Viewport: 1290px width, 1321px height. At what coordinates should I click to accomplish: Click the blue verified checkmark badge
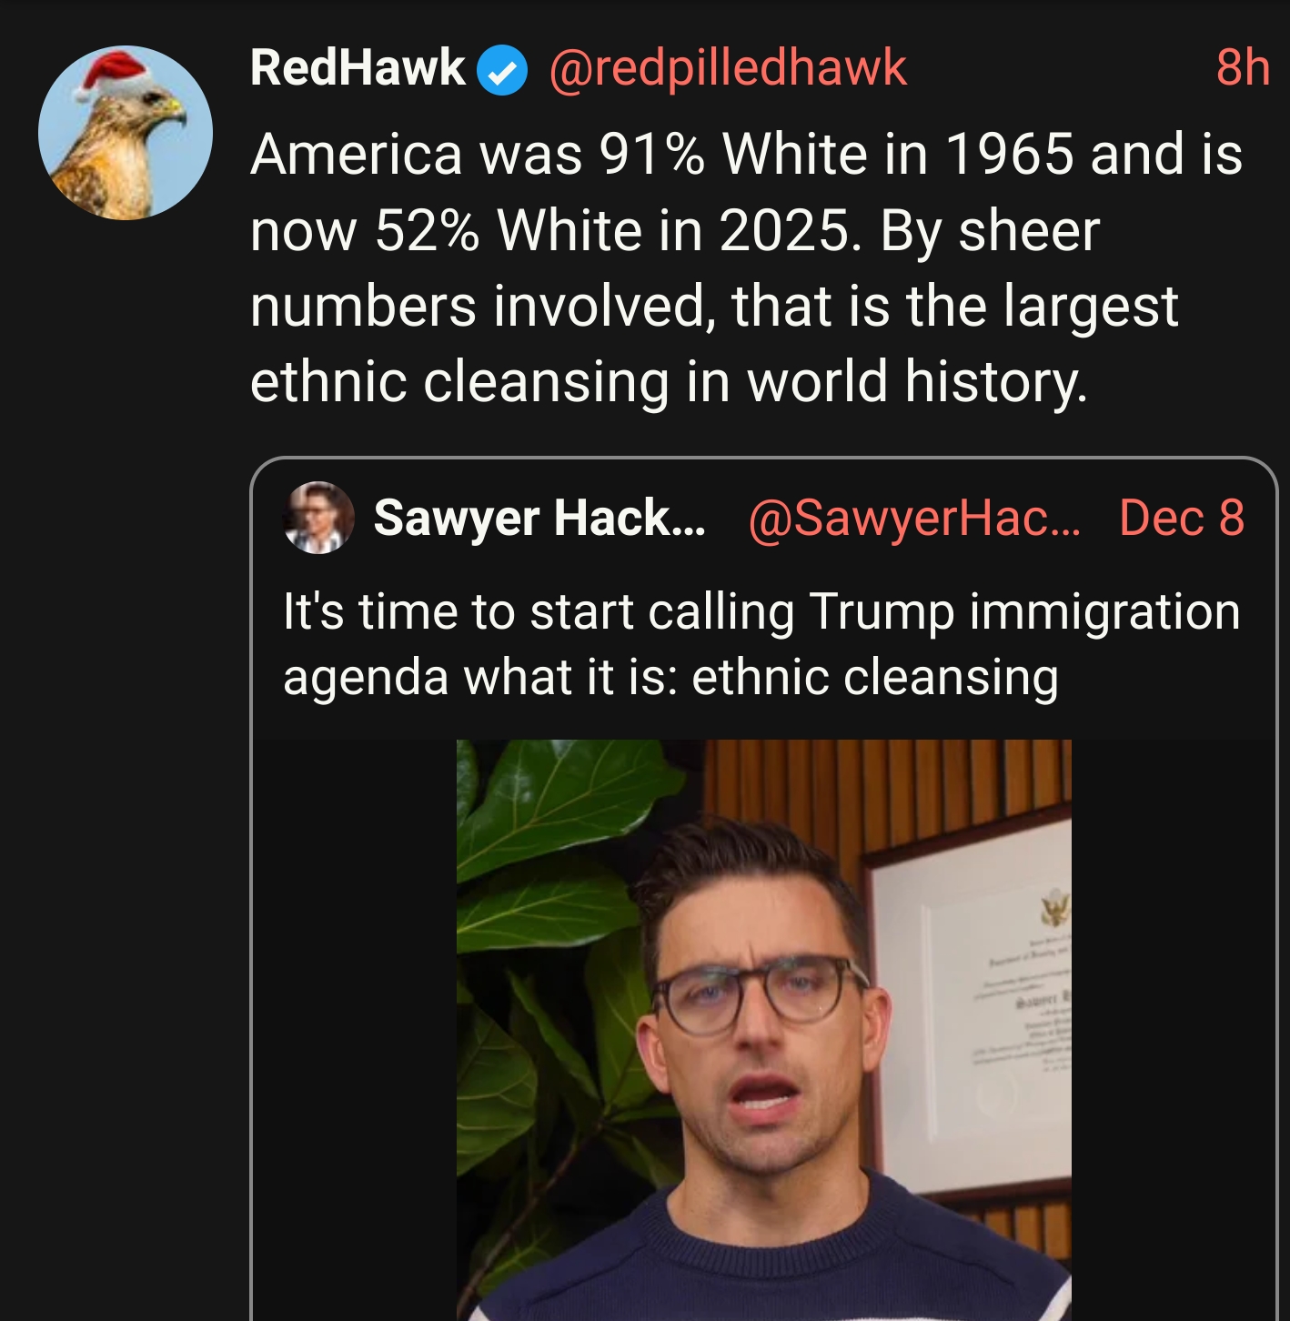[x=503, y=71]
